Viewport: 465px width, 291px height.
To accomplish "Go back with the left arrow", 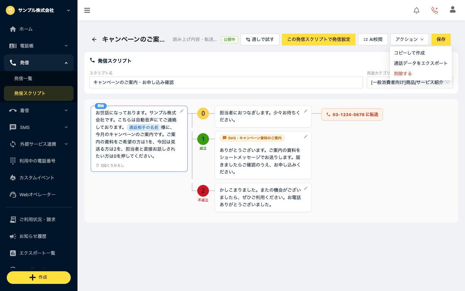I will 94,39.
